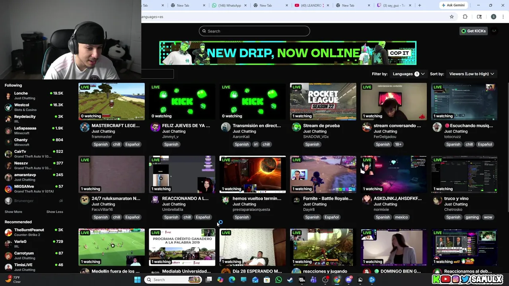509x286 pixels.
Task: Open the FELIZ JUEVES DE YA stream thumbnail
Action: coord(182,101)
